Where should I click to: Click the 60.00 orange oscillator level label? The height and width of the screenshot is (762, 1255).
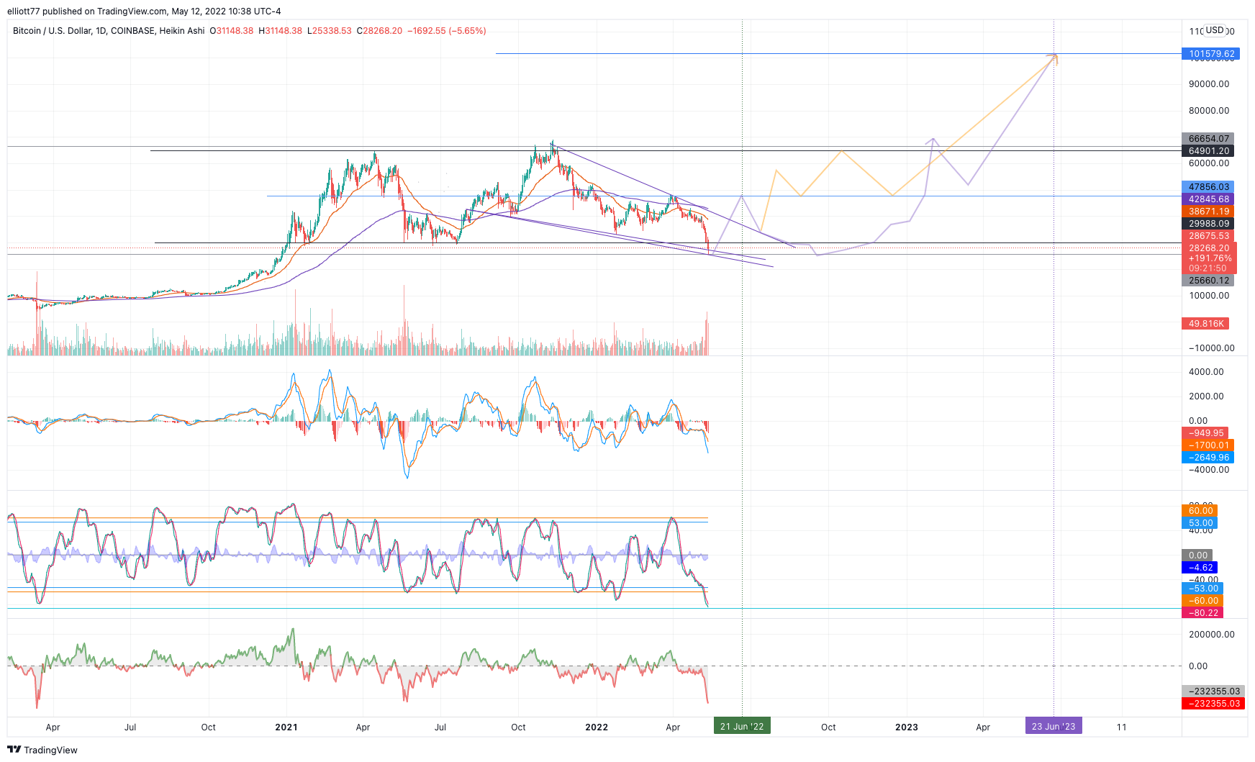click(x=1200, y=510)
